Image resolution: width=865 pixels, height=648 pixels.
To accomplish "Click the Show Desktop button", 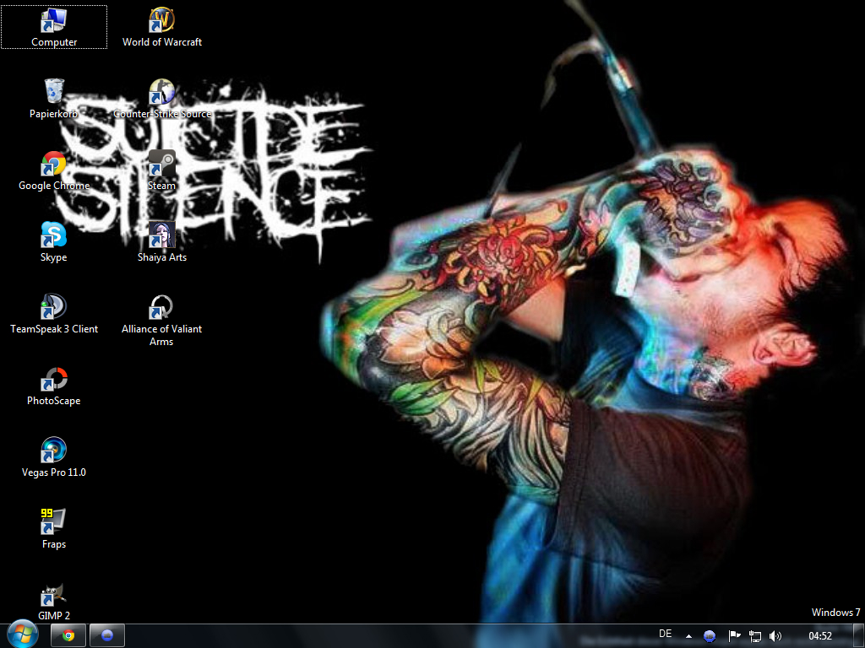I will click(859, 636).
